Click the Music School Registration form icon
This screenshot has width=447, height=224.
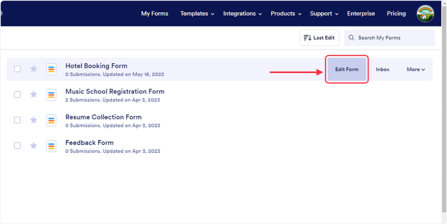pos(52,95)
